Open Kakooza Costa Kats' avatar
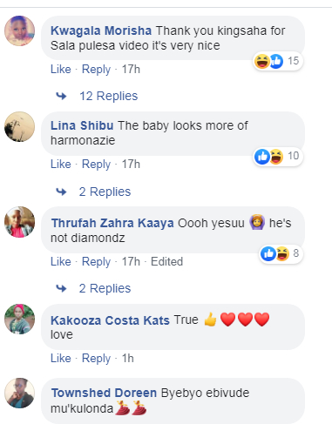Screen dimensions: 332x424 [19, 319]
